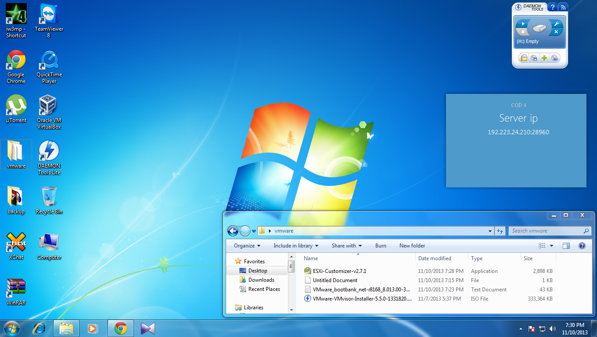Click the COD 4 Server ip note gadget
The height and width of the screenshot is (337, 597).
pyautogui.click(x=516, y=140)
